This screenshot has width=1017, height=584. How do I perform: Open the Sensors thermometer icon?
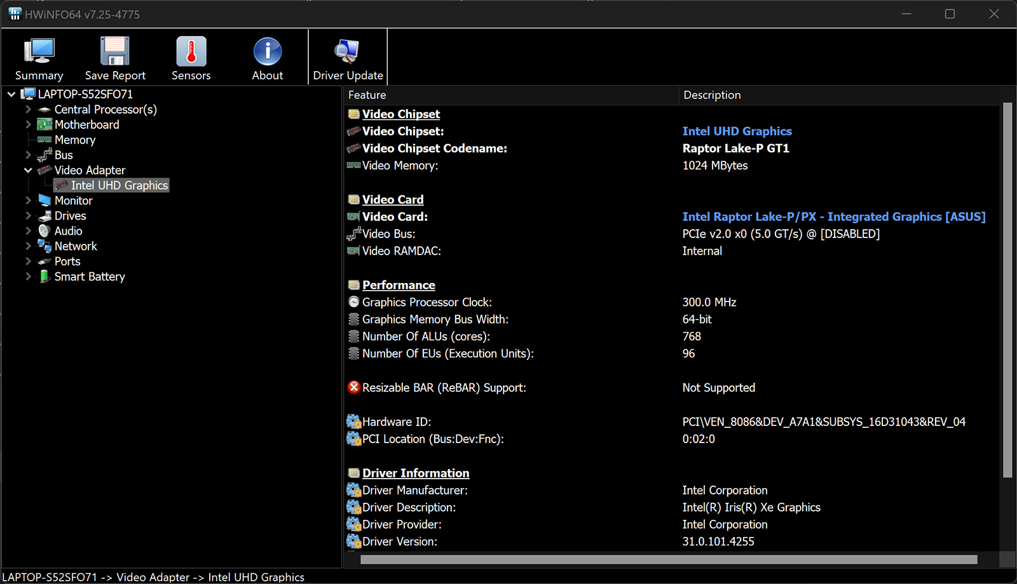(191, 51)
